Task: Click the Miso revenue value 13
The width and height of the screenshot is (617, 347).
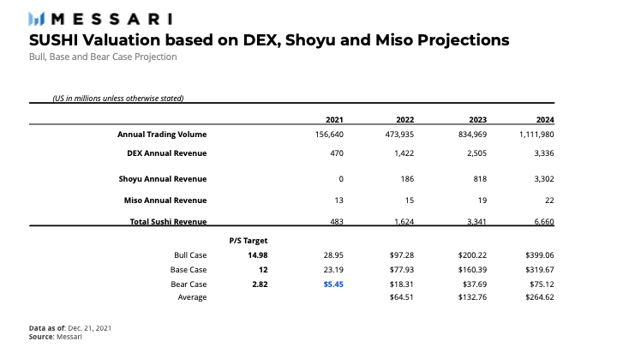Action: tap(339, 200)
